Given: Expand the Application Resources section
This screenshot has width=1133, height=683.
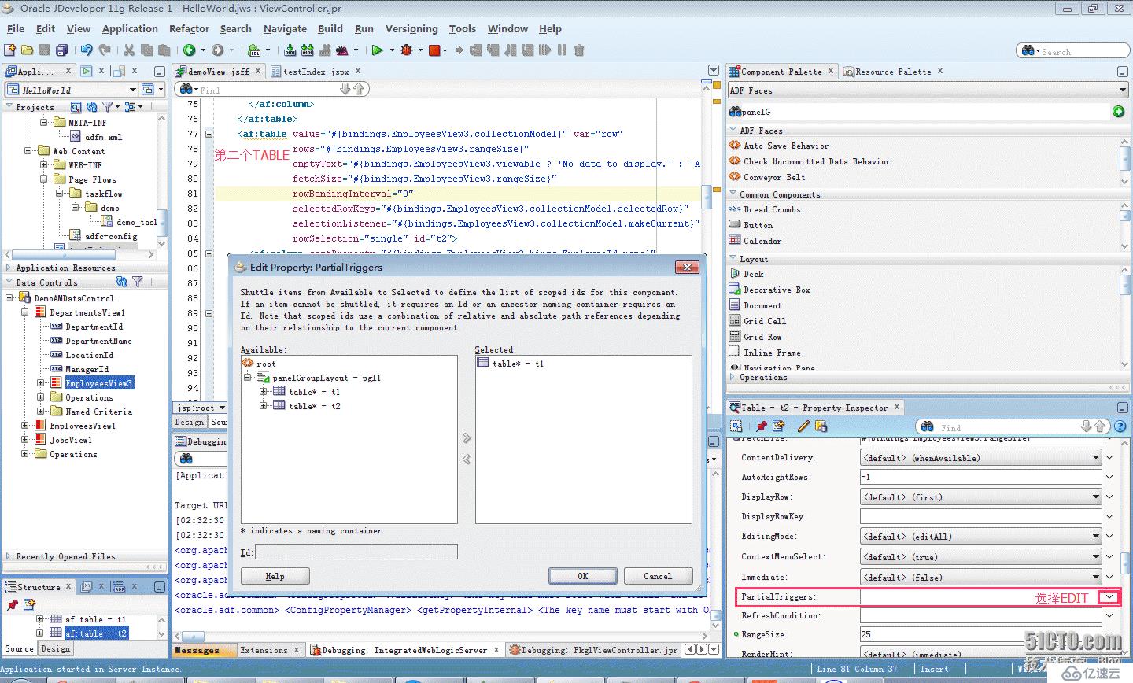Looking at the screenshot, I should pyautogui.click(x=9, y=268).
